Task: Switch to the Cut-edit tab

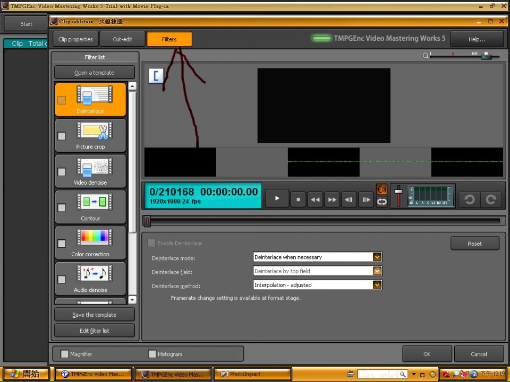Action: (x=122, y=39)
